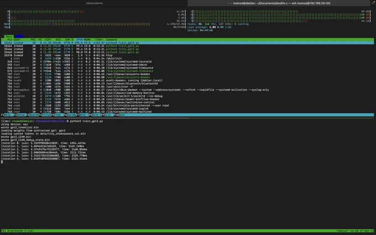Sort by the highlighted CPU% column header

(x=80, y=40)
